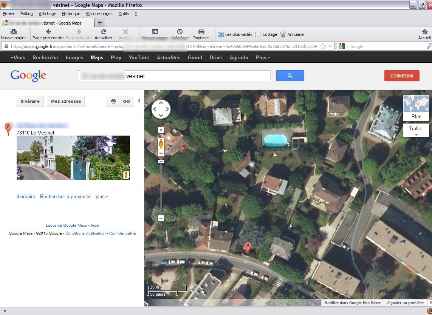The height and width of the screenshot is (315, 432).
Task: Close the add-on bar with the x
Action: click(x=5, y=312)
